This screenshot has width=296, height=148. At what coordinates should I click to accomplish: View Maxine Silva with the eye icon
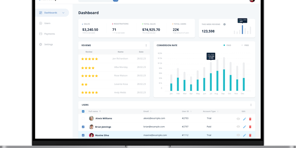pyautogui.click(x=238, y=135)
